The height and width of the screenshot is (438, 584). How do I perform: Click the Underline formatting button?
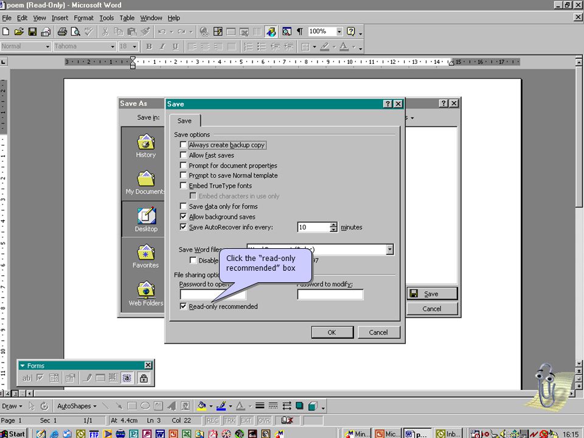[x=175, y=47]
